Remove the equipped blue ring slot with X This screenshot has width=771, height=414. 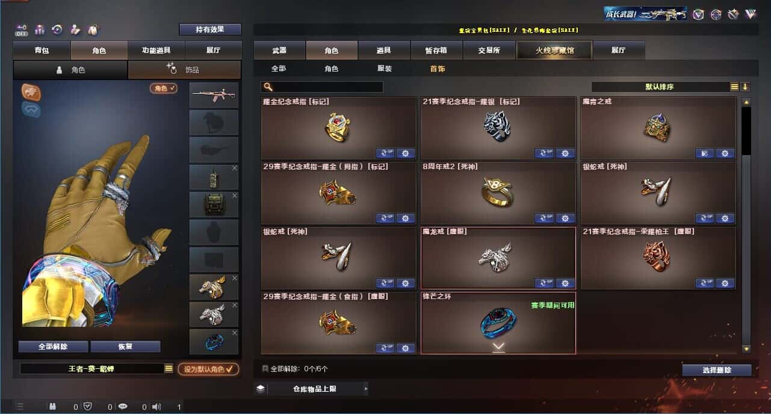click(x=235, y=333)
